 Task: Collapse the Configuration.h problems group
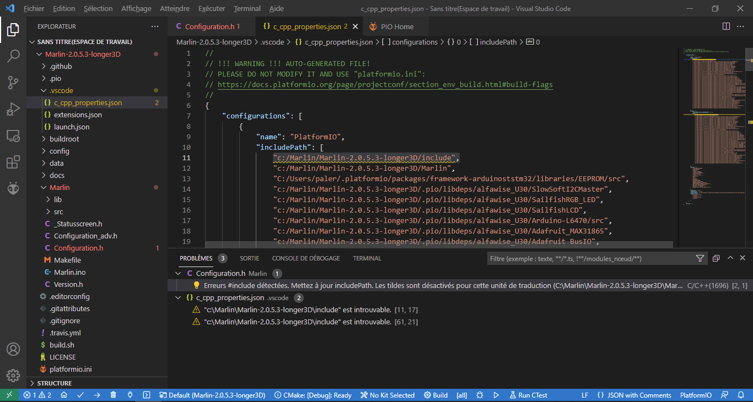pos(178,274)
